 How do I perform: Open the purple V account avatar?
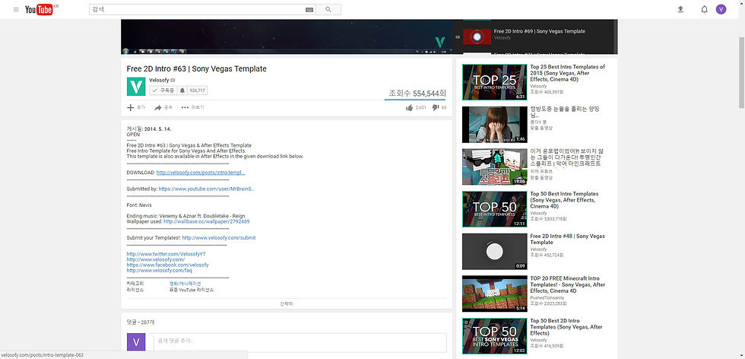pos(721,10)
